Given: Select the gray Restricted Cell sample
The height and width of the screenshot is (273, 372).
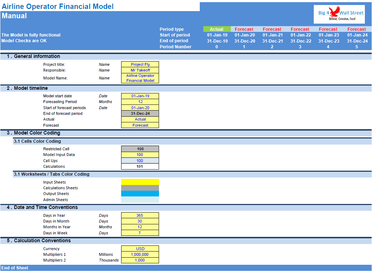Looking at the screenshot, I should [140, 148].
